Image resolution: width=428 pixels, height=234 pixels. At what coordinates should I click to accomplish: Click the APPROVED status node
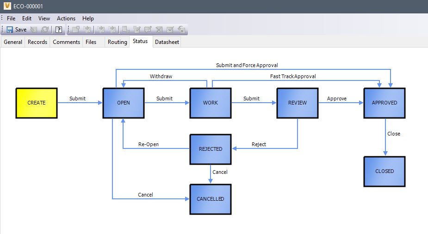click(x=384, y=103)
